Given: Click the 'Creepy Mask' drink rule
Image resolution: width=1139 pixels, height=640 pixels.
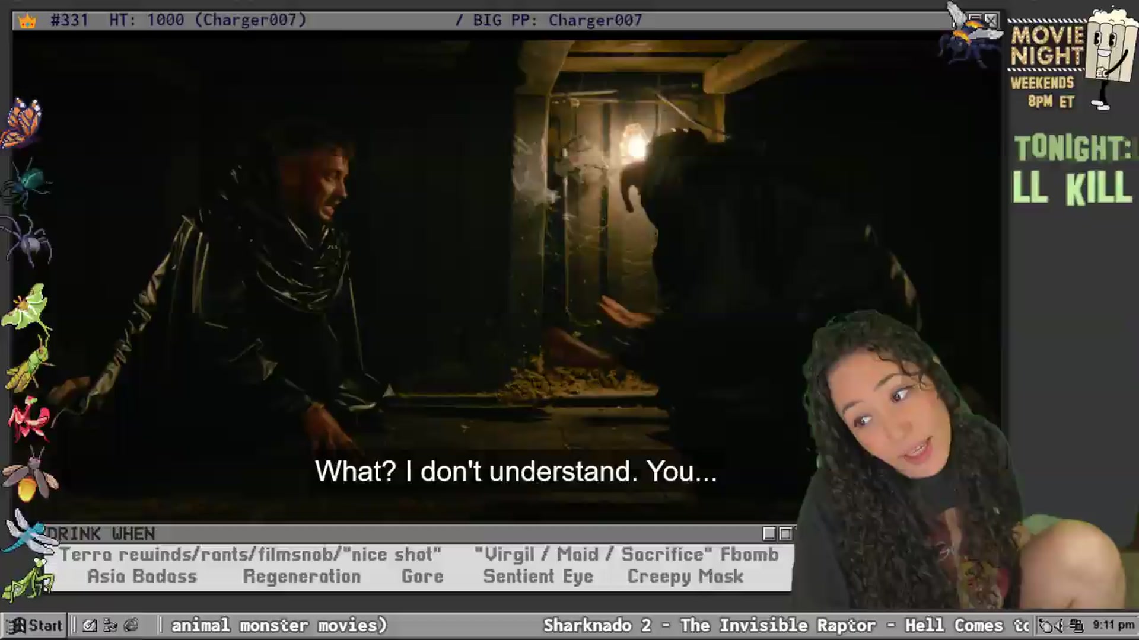Looking at the screenshot, I should tap(685, 577).
